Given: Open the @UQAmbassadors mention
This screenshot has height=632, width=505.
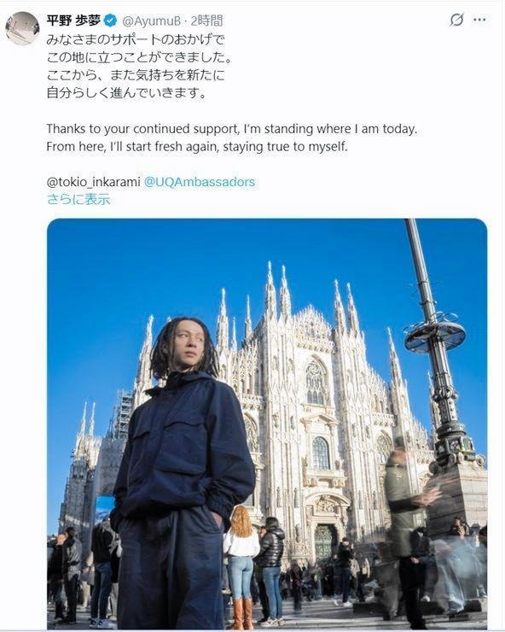Looking at the screenshot, I should tap(200, 182).
